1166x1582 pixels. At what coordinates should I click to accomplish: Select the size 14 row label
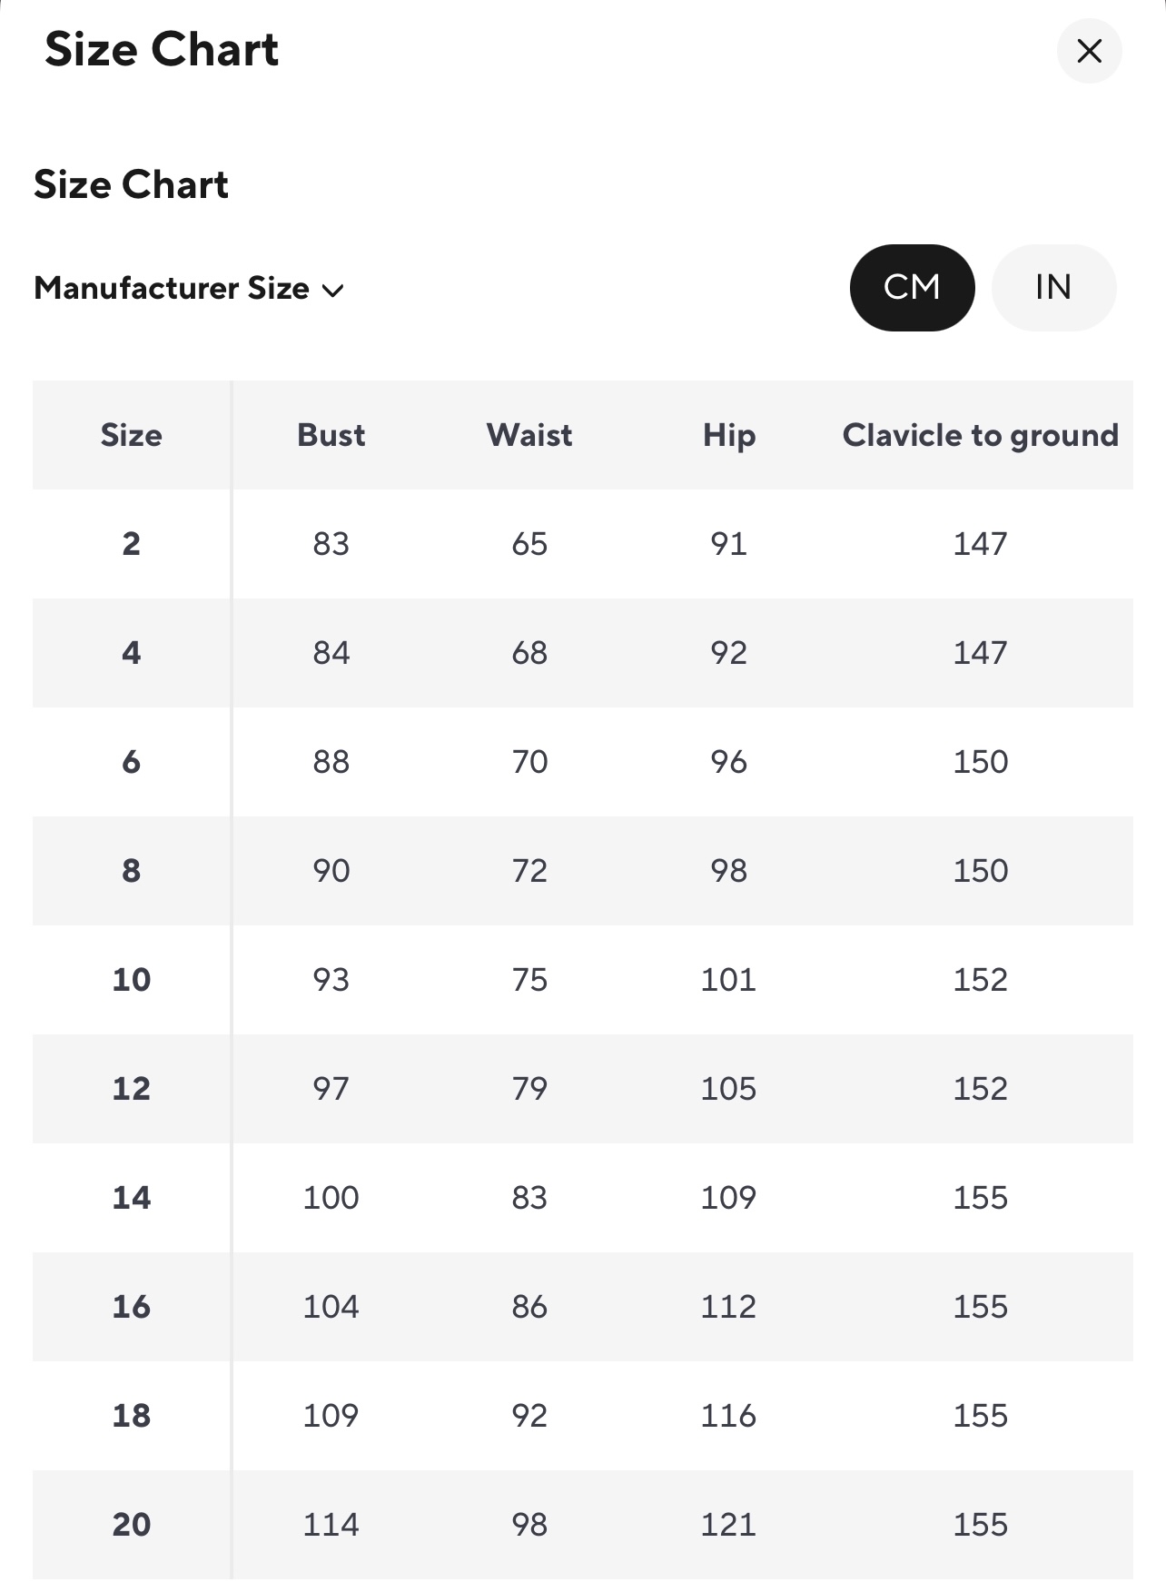132,1198
